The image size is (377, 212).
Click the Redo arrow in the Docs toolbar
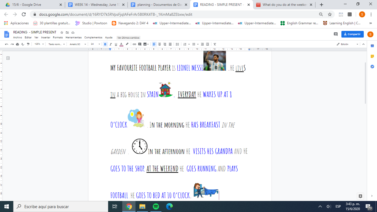click(x=12, y=44)
